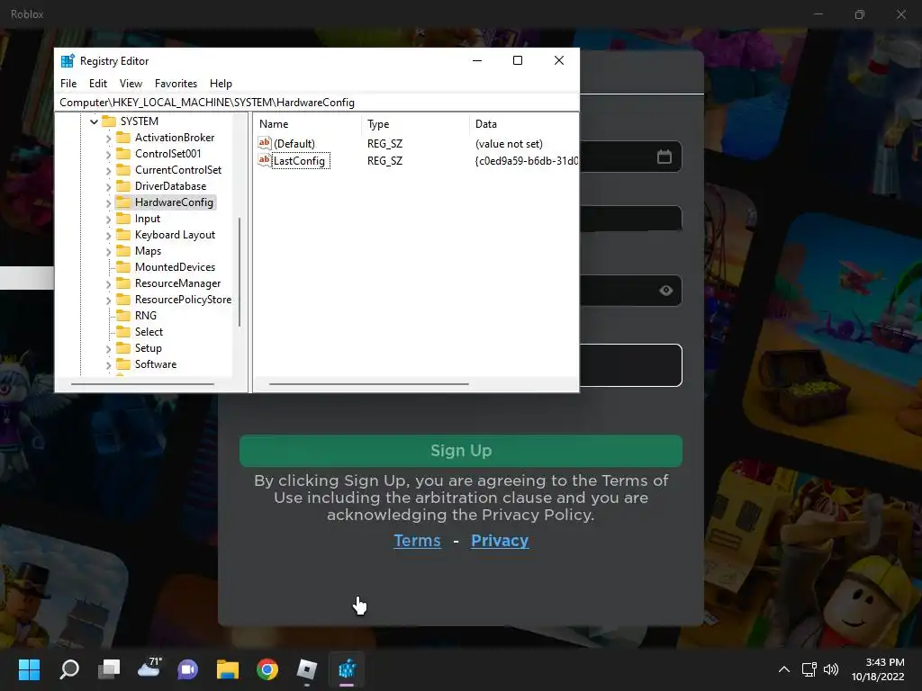This screenshot has height=691, width=922.
Task: Open the birthday calendar picker in Roblox
Action: click(664, 157)
